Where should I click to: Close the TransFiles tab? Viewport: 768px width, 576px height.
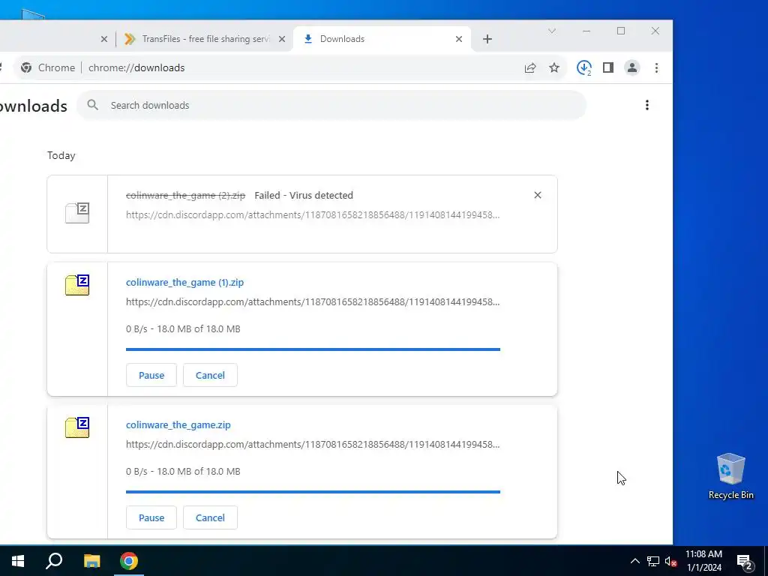[282, 39]
